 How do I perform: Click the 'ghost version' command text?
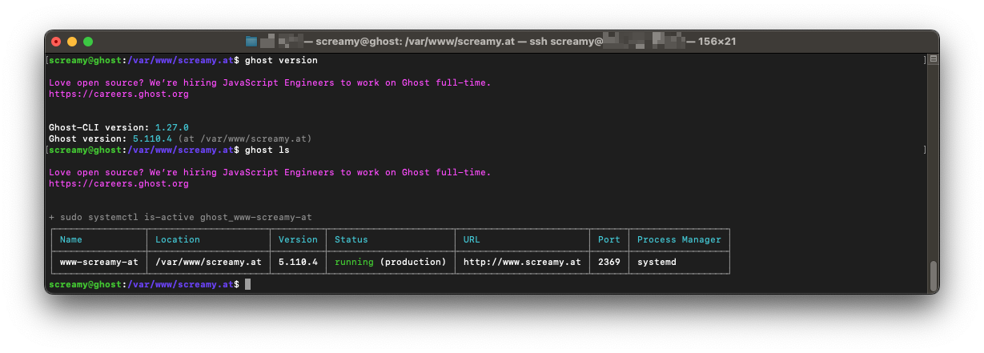click(x=281, y=60)
